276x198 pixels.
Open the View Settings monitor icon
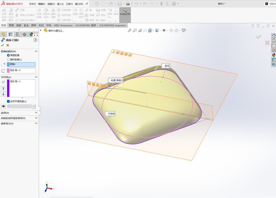point(184,30)
